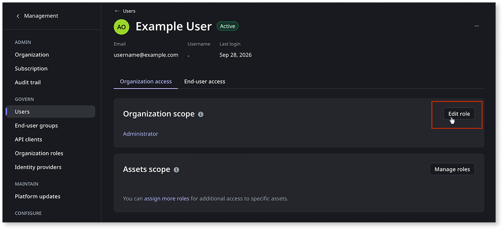The width and height of the screenshot is (503, 230).
Task: Open Subscription in the sidebar
Action: point(31,68)
